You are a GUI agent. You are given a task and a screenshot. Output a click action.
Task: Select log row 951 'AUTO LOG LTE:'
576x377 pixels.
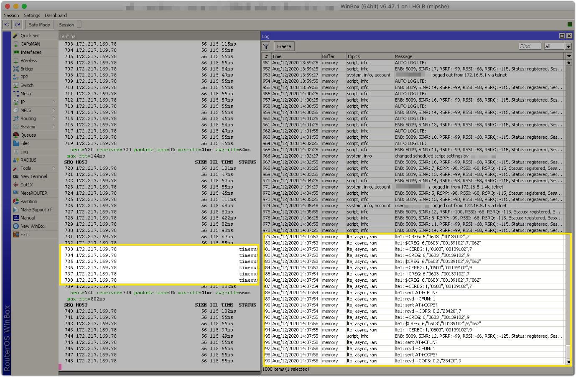(x=413, y=63)
